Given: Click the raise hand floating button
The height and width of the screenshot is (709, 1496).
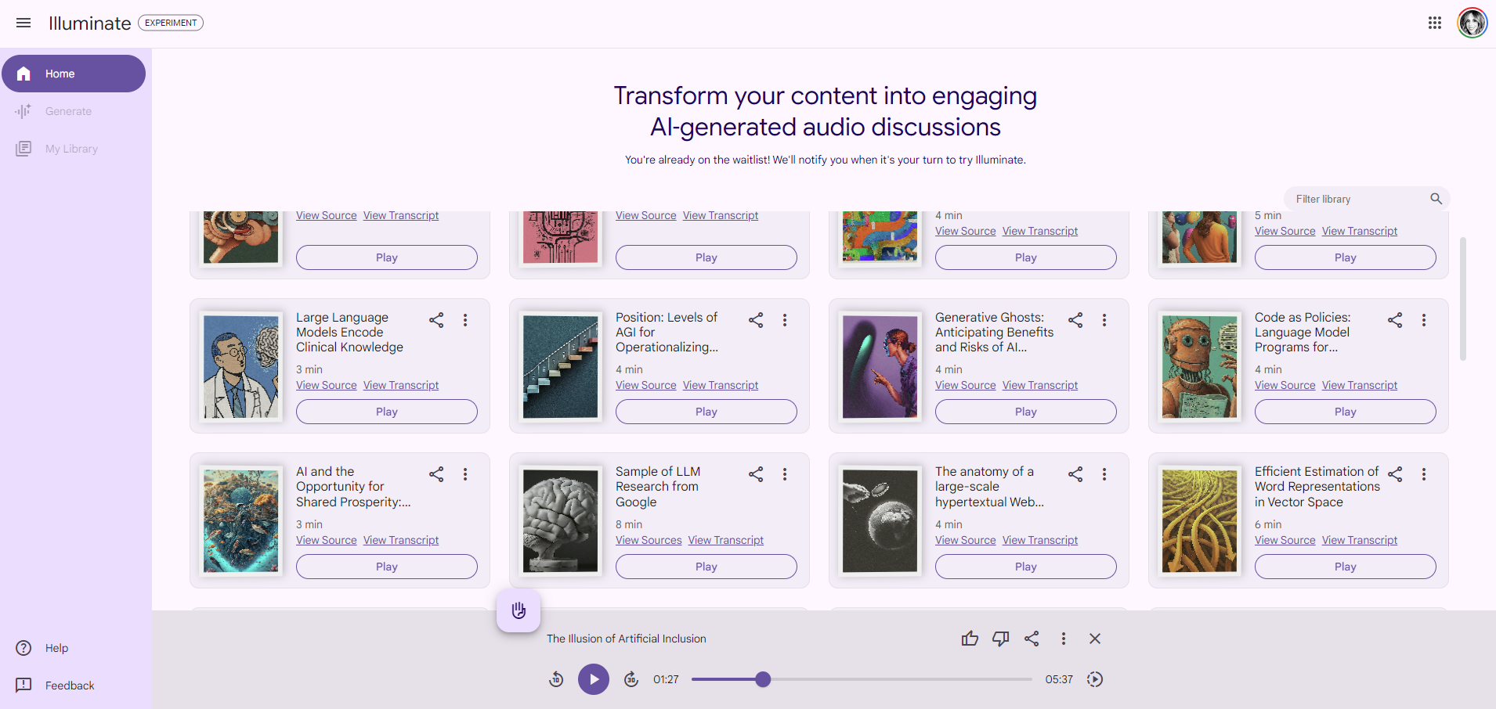Looking at the screenshot, I should (x=519, y=610).
